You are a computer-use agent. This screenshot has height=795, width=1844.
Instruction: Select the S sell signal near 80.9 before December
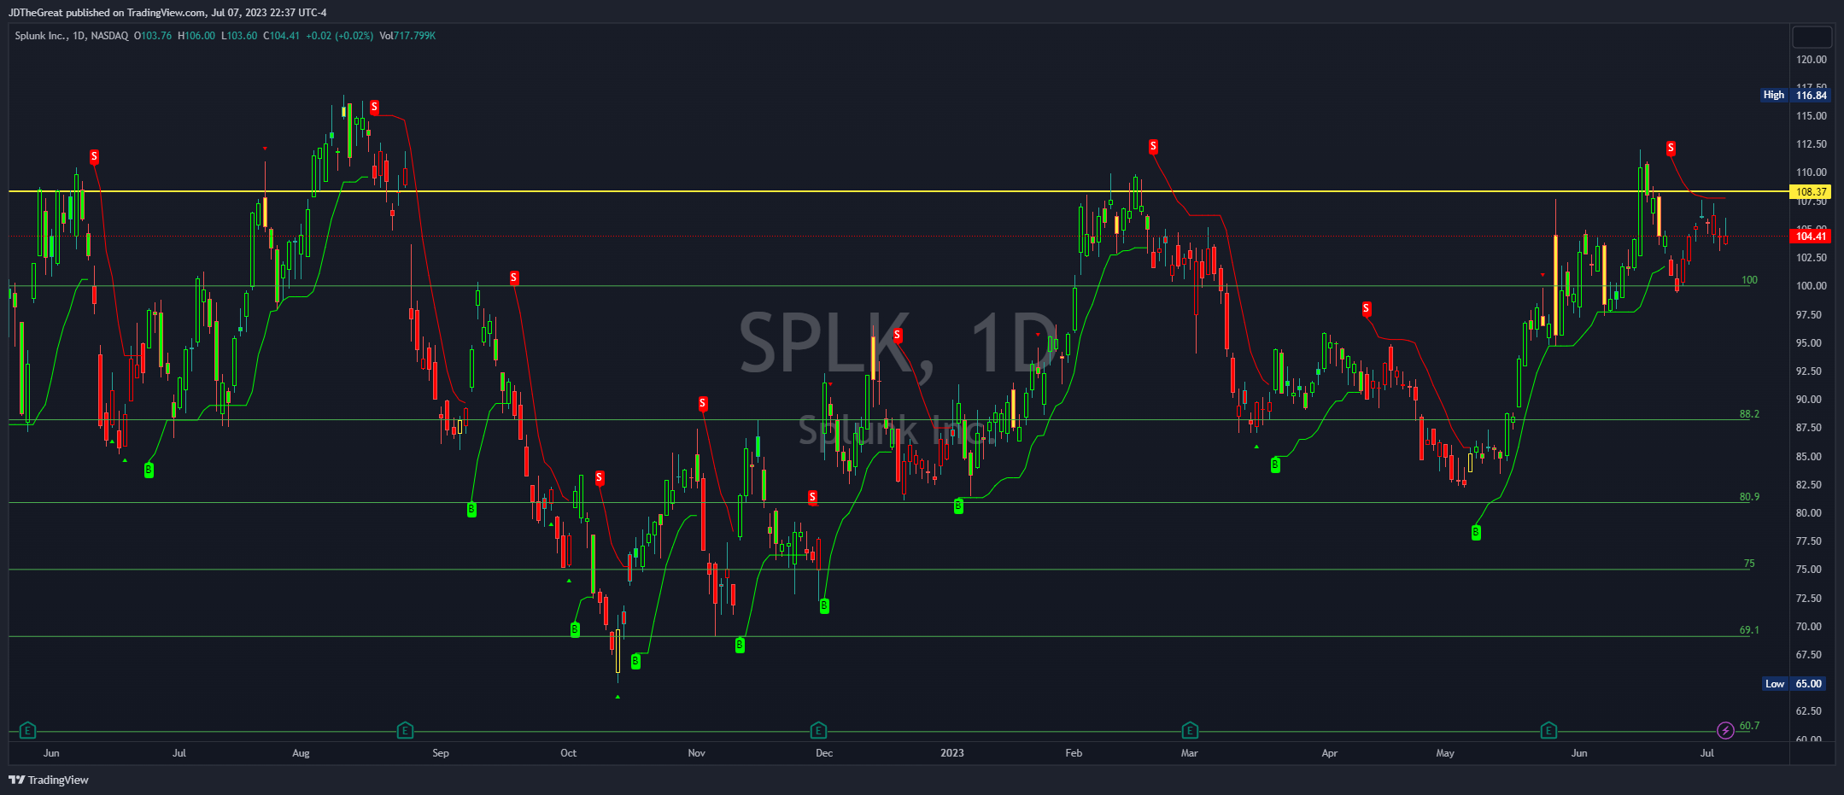(x=812, y=496)
